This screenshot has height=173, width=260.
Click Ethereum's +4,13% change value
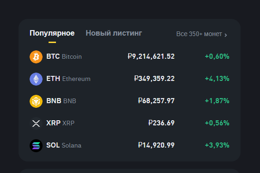click(x=217, y=79)
